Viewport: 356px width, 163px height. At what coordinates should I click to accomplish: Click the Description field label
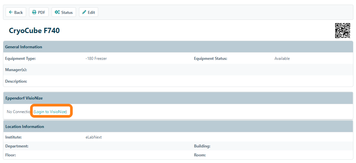[16, 81]
